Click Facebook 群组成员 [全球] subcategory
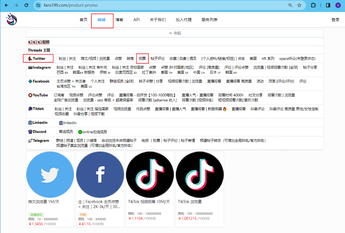This screenshot has height=233, width=345. [x=121, y=81]
